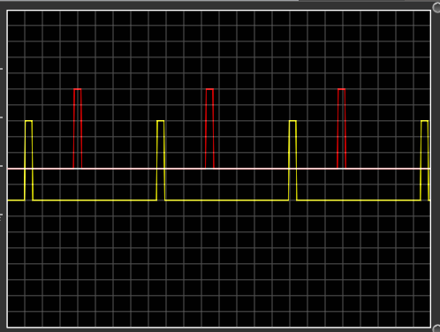Click the third yellow pulse top
Viewport: 440px width, 332px height.
tap(292, 121)
